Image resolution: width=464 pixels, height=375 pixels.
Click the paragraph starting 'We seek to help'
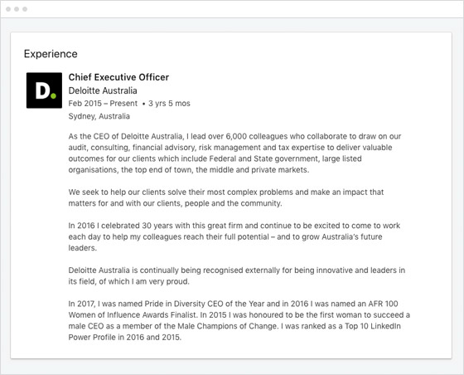(226, 197)
